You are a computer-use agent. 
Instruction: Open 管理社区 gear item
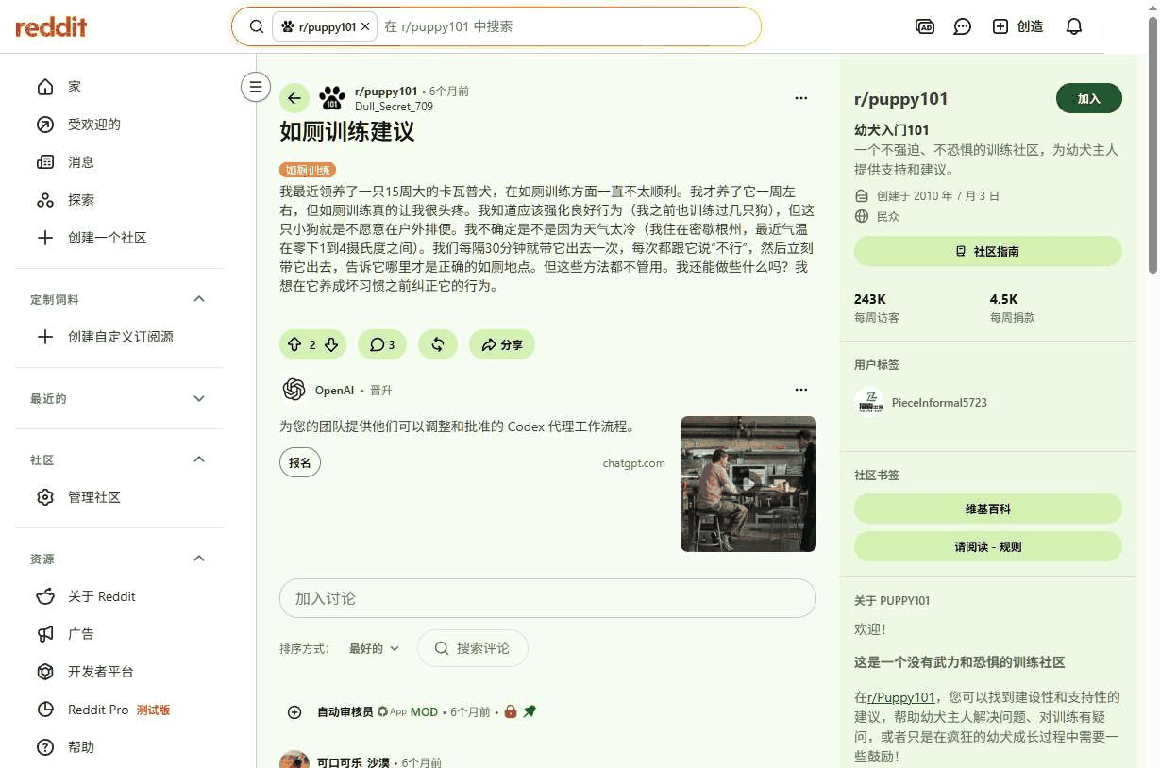(x=119, y=497)
